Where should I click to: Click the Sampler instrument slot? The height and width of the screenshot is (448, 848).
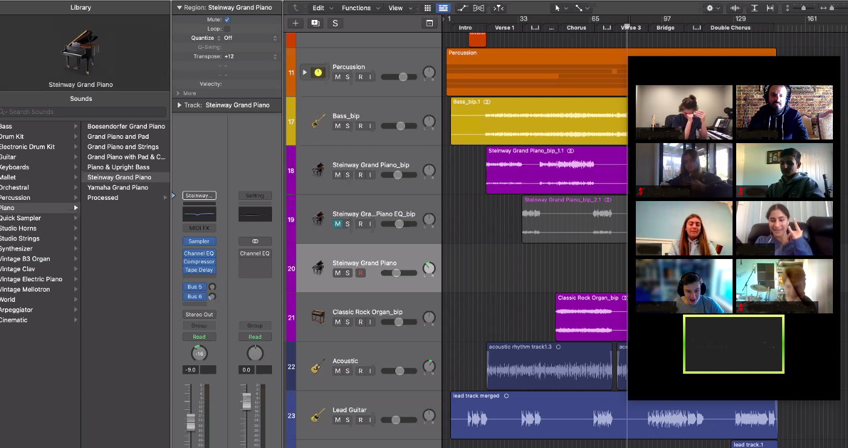[199, 242]
